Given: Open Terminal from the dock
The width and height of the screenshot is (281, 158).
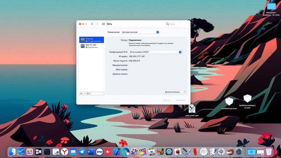Looking at the screenshot, I should tap(47, 152).
